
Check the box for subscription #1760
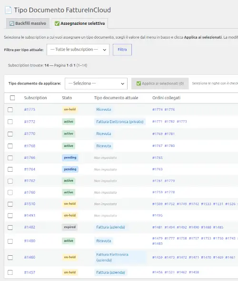[10, 192]
